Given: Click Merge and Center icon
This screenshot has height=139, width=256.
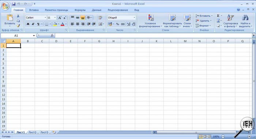Looking at the screenshot, I should coord(100,24).
